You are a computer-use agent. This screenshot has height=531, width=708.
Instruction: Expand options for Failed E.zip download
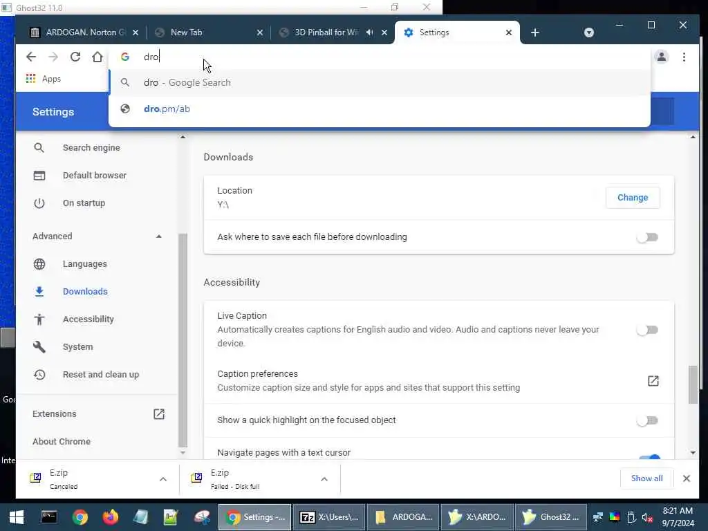point(324,480)
